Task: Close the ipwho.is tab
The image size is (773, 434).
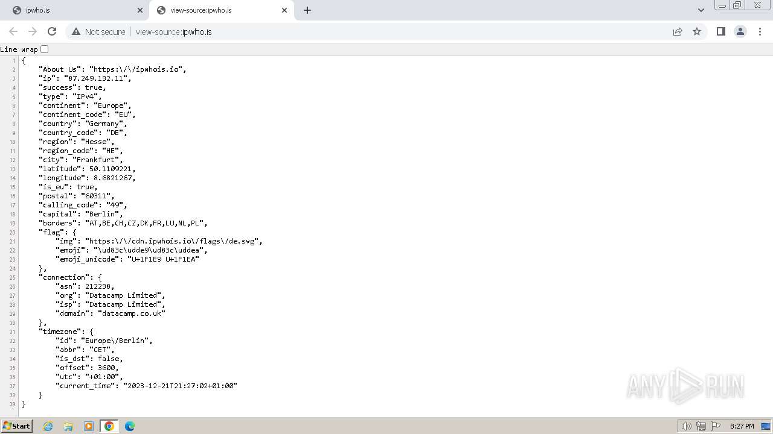Action: click(x=140, y=10)
